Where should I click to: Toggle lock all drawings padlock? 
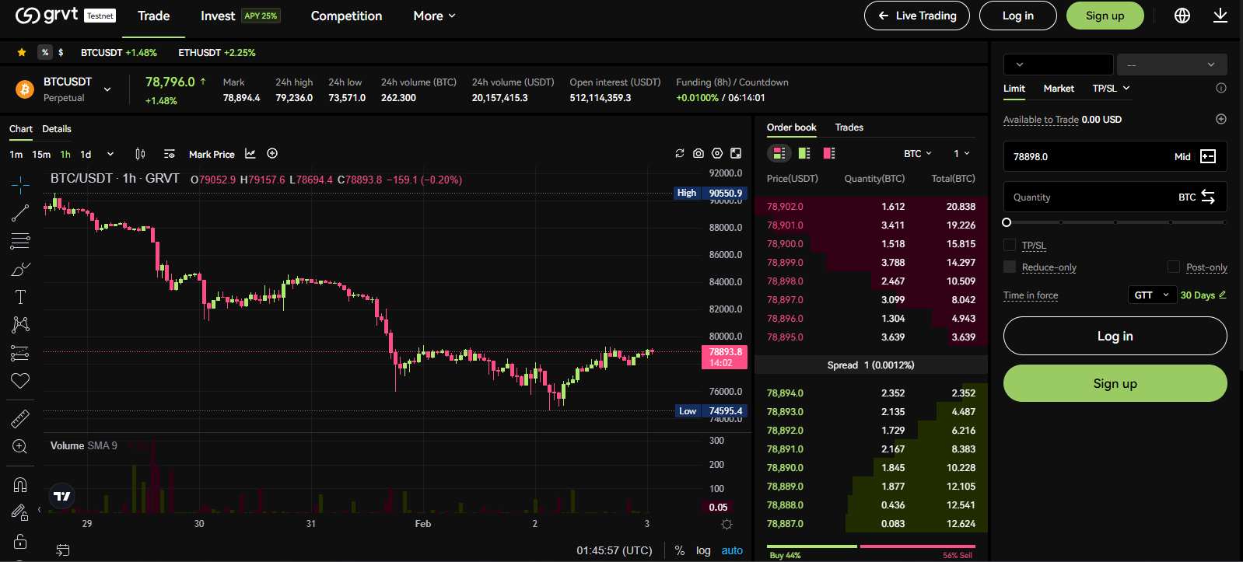tap(20, 541)
